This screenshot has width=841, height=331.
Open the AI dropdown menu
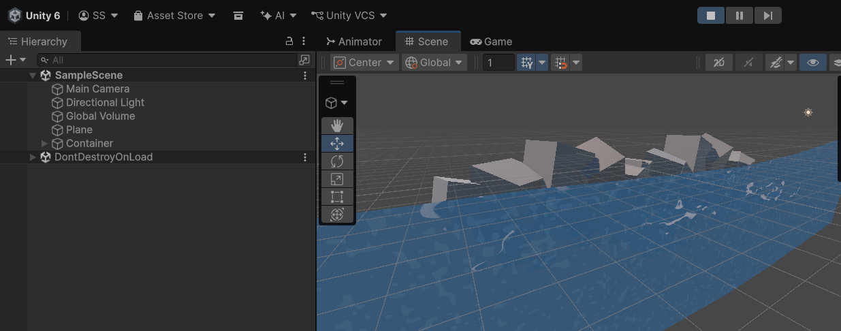coord(279,15)
